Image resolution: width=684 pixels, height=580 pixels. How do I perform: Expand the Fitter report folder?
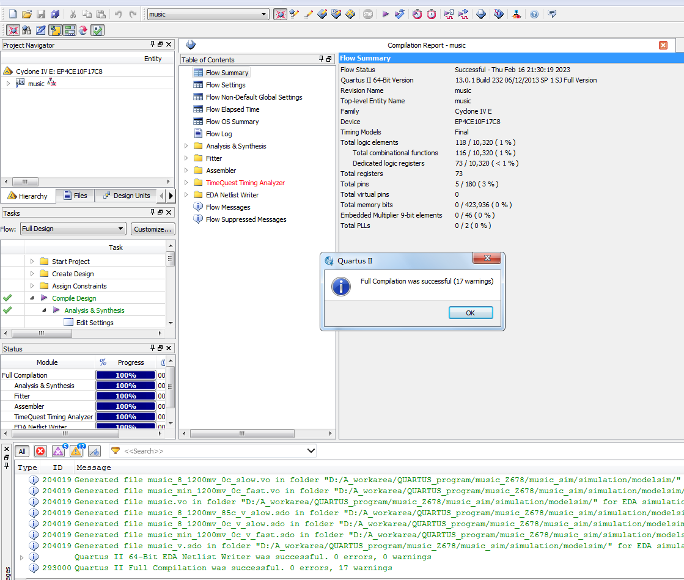(x=186, y=158)
